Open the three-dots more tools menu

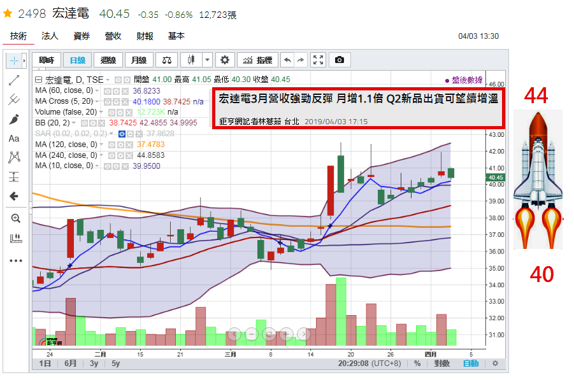tap(15, 261)
